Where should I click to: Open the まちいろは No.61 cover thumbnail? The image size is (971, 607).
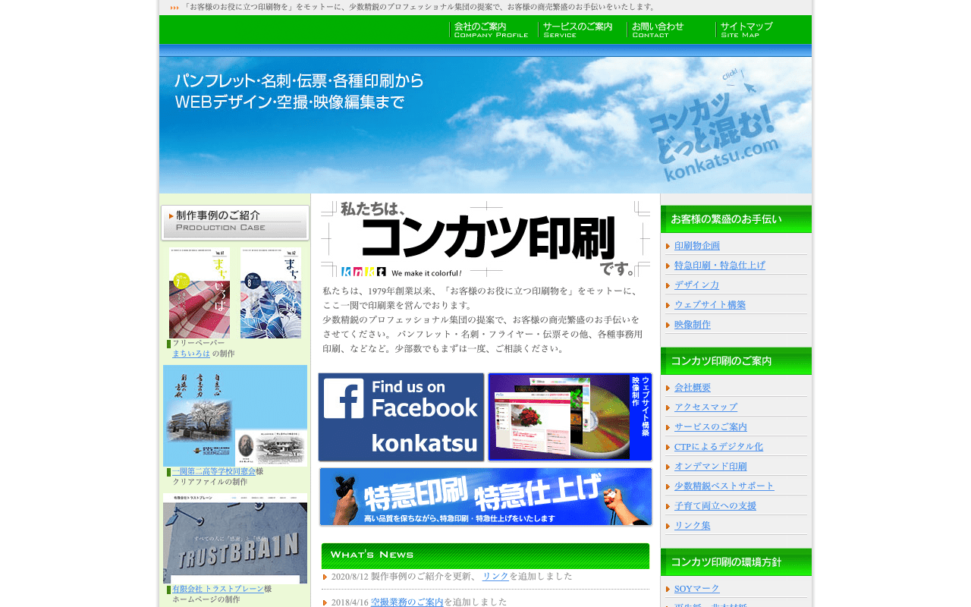click(200, 293)
